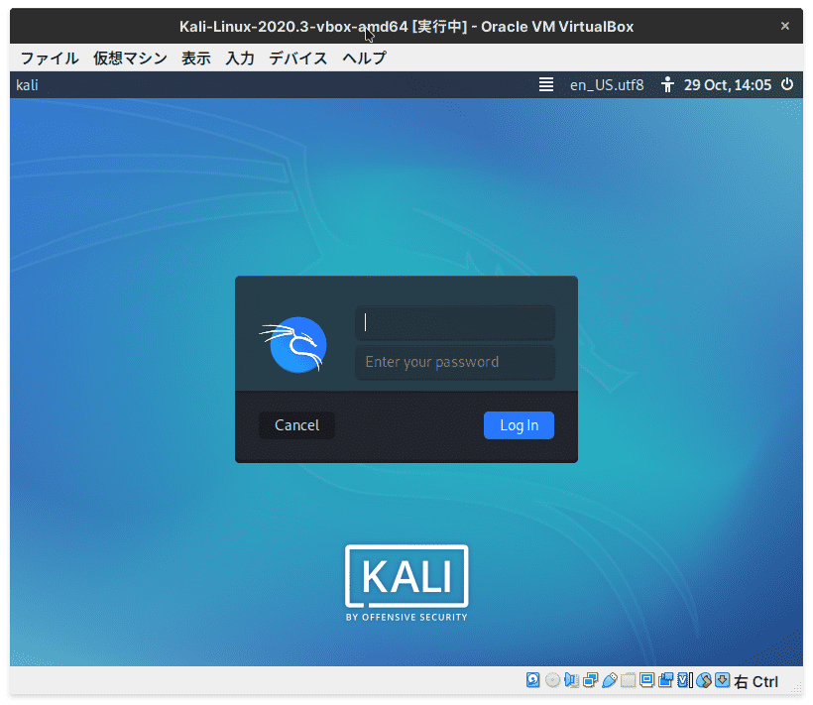Click the 右 Ctrl host key indicator
Viewport: 813px width, 705px height.
pyautogui.click(x=755, y=681)
